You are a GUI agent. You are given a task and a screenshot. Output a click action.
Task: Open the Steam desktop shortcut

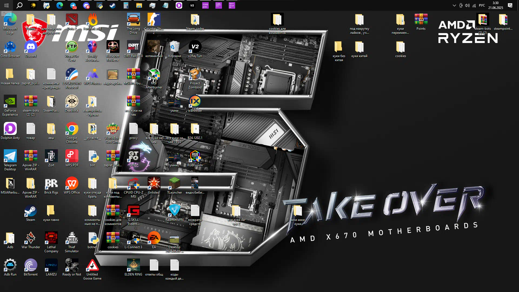31,213
